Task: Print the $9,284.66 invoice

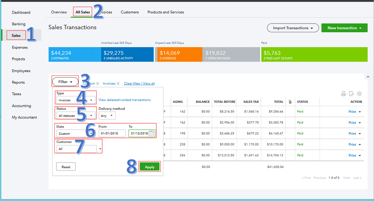Action: coord(352,112)
